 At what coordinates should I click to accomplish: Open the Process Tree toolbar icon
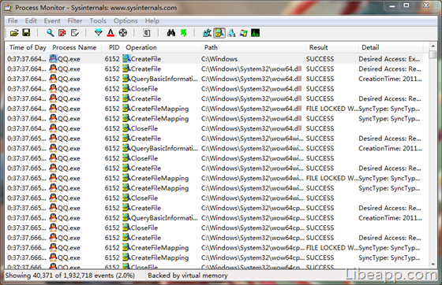(146, 33)
